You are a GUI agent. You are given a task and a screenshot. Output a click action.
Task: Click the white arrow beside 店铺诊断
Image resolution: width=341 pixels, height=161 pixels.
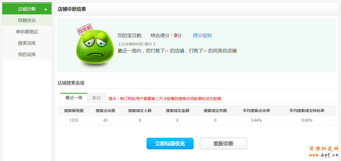46,9
